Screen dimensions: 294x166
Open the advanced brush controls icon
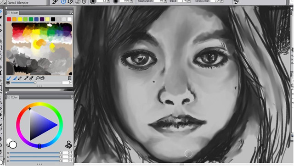point(237,2)
